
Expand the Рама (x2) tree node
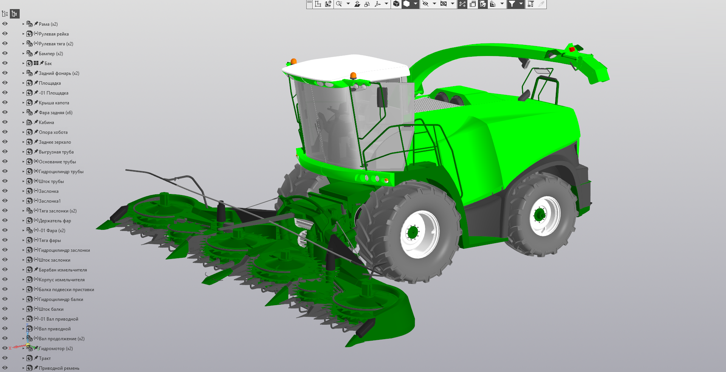pos(23,24)
